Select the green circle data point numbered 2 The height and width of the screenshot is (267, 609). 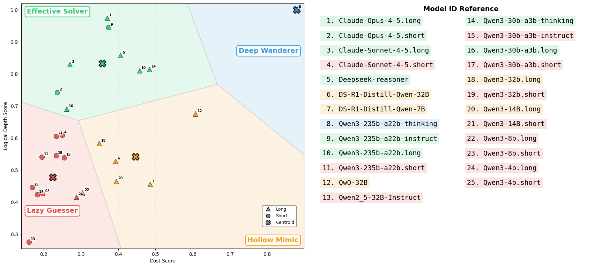coord(57,93)
